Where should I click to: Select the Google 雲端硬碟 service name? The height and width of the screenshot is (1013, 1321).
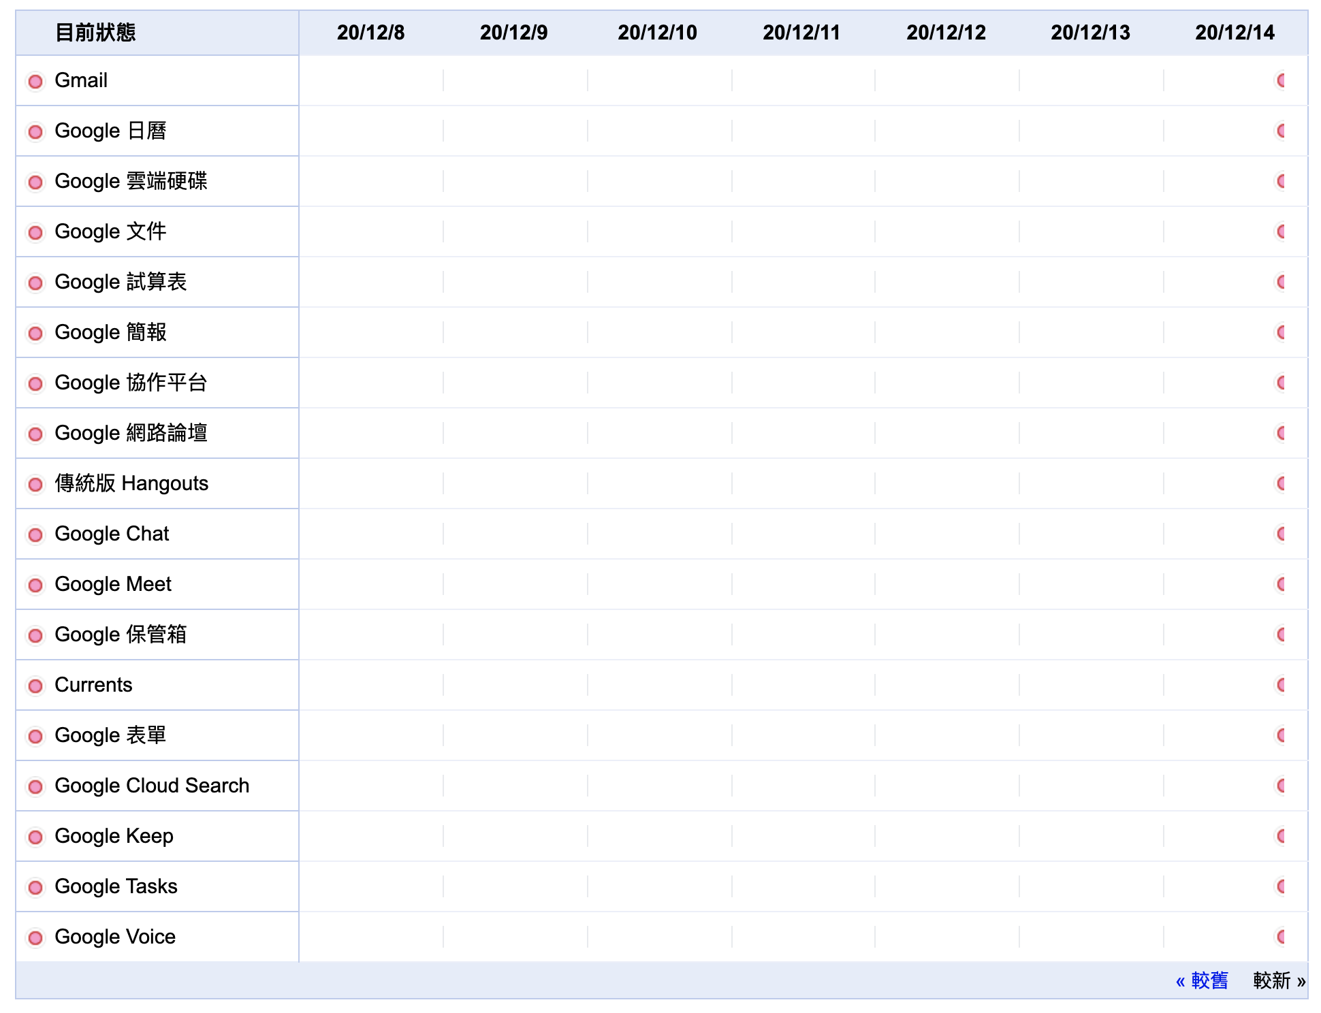(x=131, y=181)
